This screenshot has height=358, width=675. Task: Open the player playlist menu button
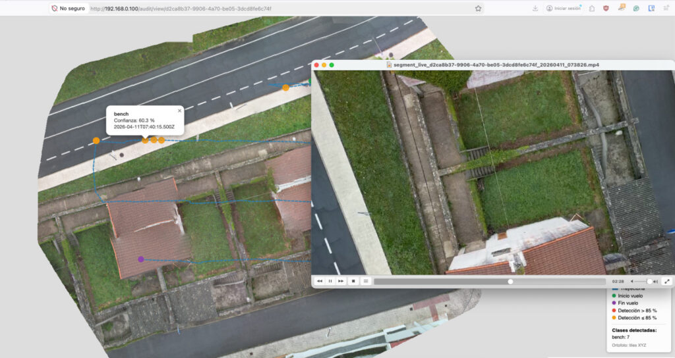(x=366, y=281)
